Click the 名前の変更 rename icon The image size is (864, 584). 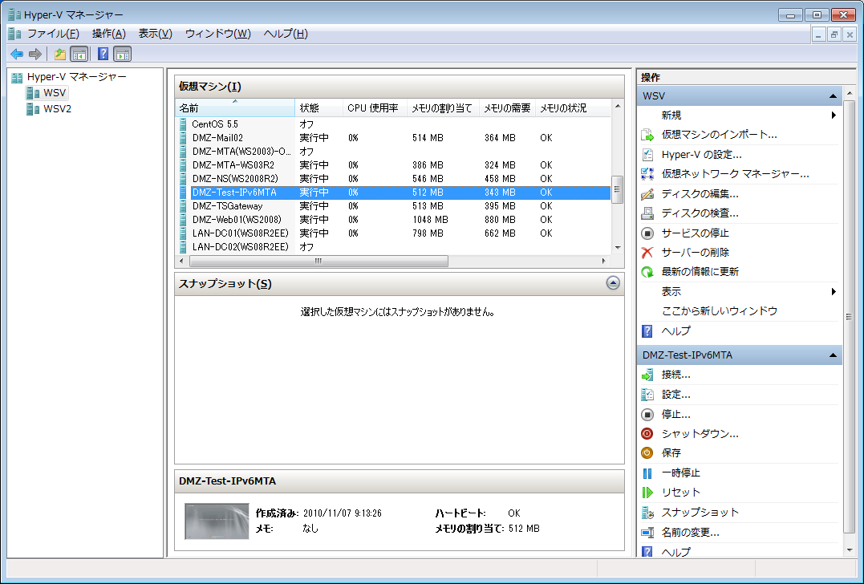pos(647,532)
